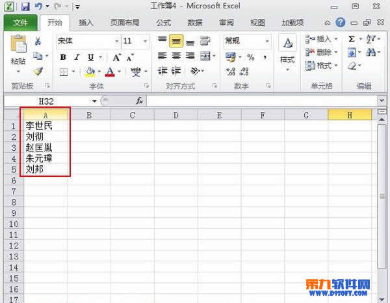This screenshot has width=390, height=303.
Task: Open the Styles (样式) gallery
Action: click(287, 53)
